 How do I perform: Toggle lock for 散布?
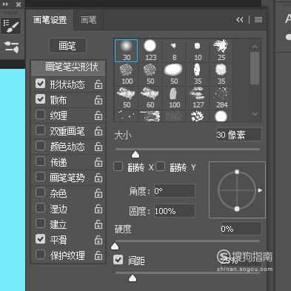click(98, 100)
